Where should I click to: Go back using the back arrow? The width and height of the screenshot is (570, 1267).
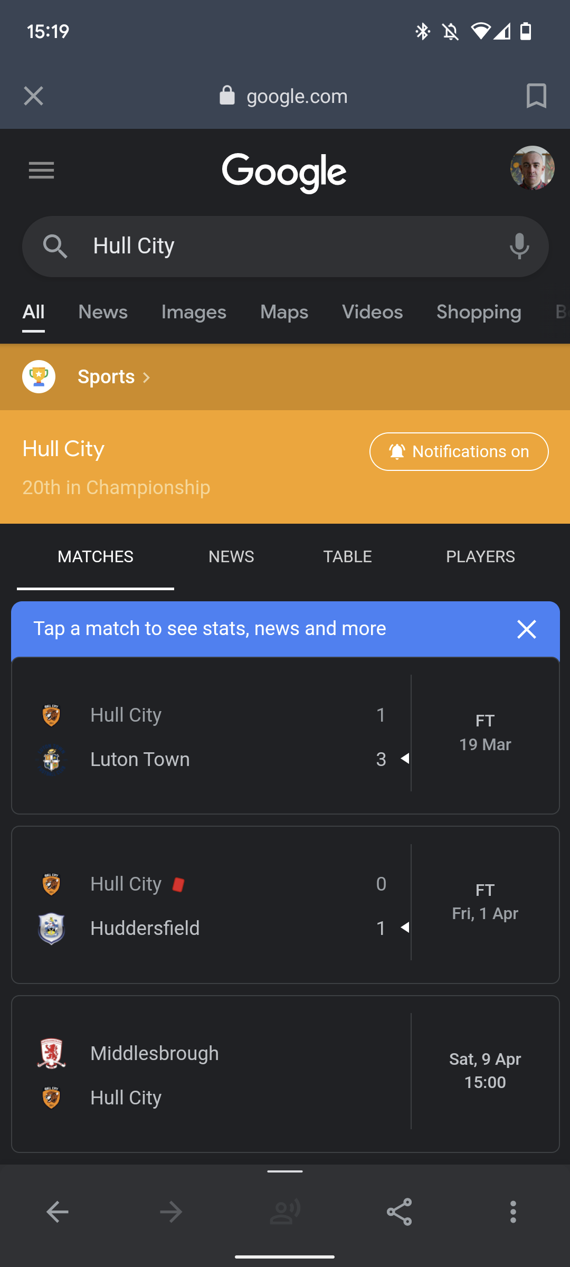tap(58, 1212)
